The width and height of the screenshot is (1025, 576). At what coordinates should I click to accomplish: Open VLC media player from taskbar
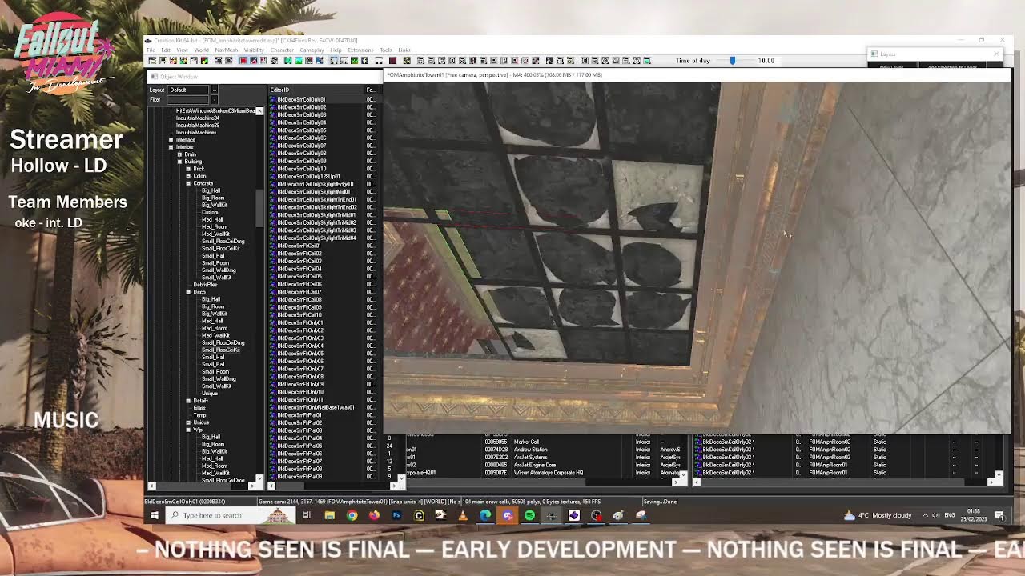click(x=463, y=515)
